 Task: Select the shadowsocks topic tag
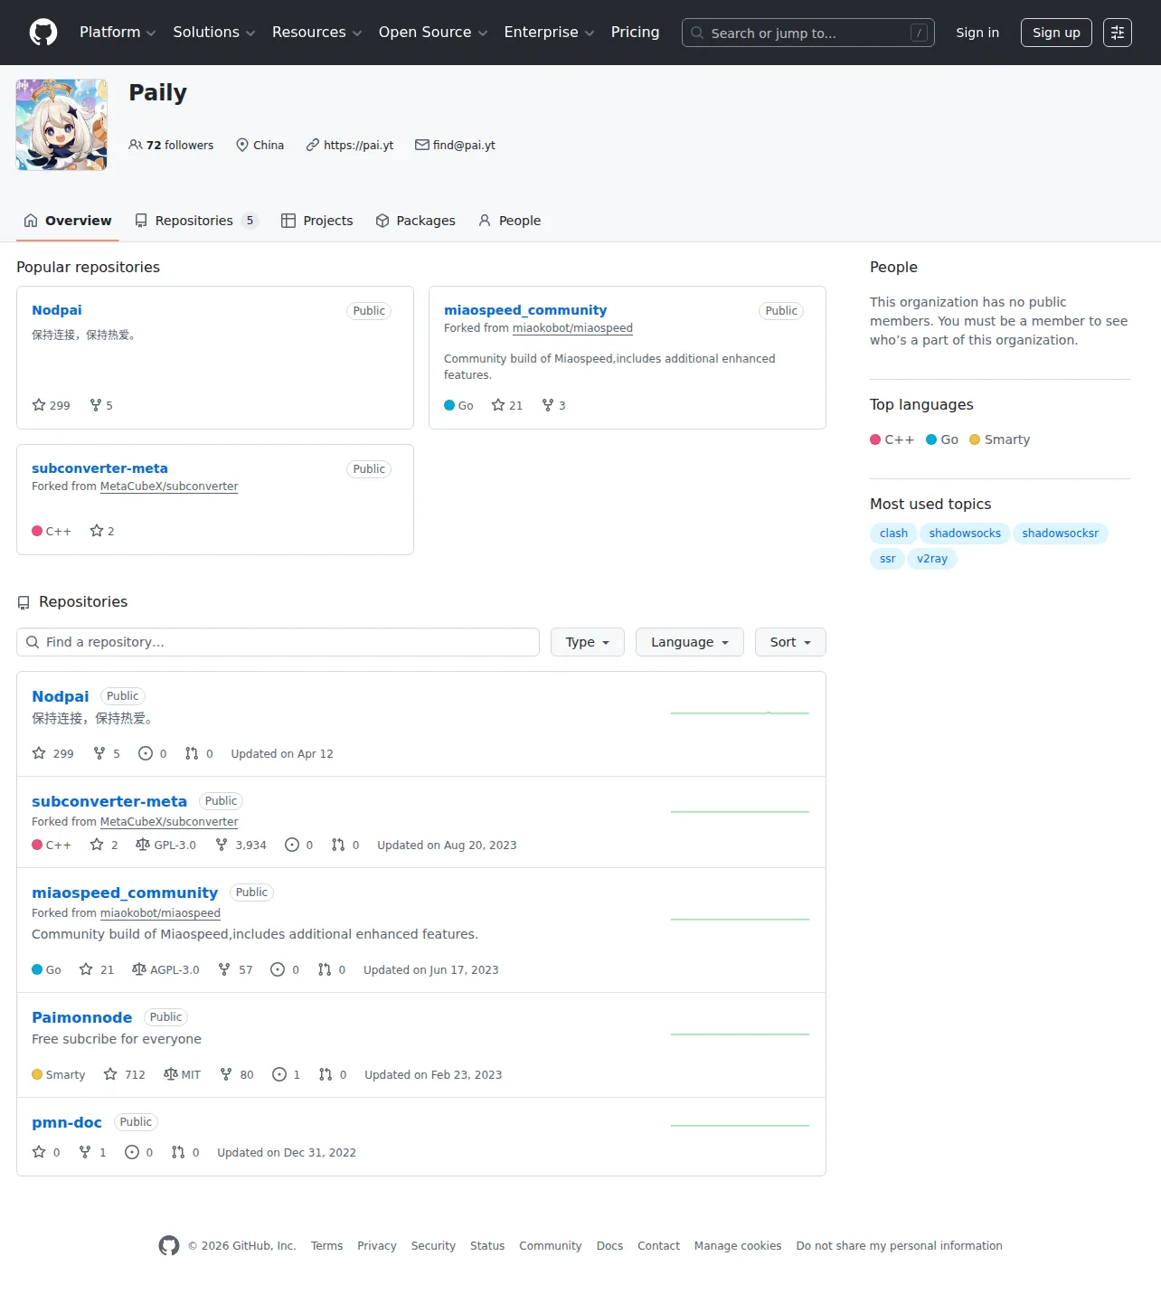[x=965, y=534]
